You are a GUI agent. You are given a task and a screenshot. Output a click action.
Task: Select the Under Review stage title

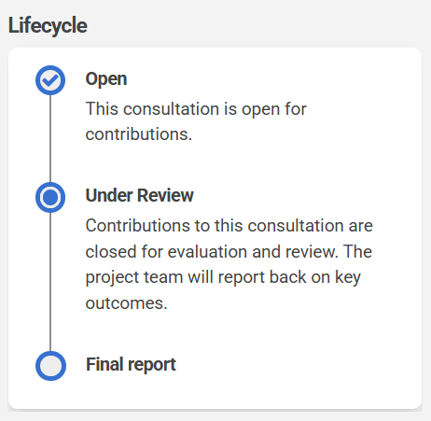point(140,195)
